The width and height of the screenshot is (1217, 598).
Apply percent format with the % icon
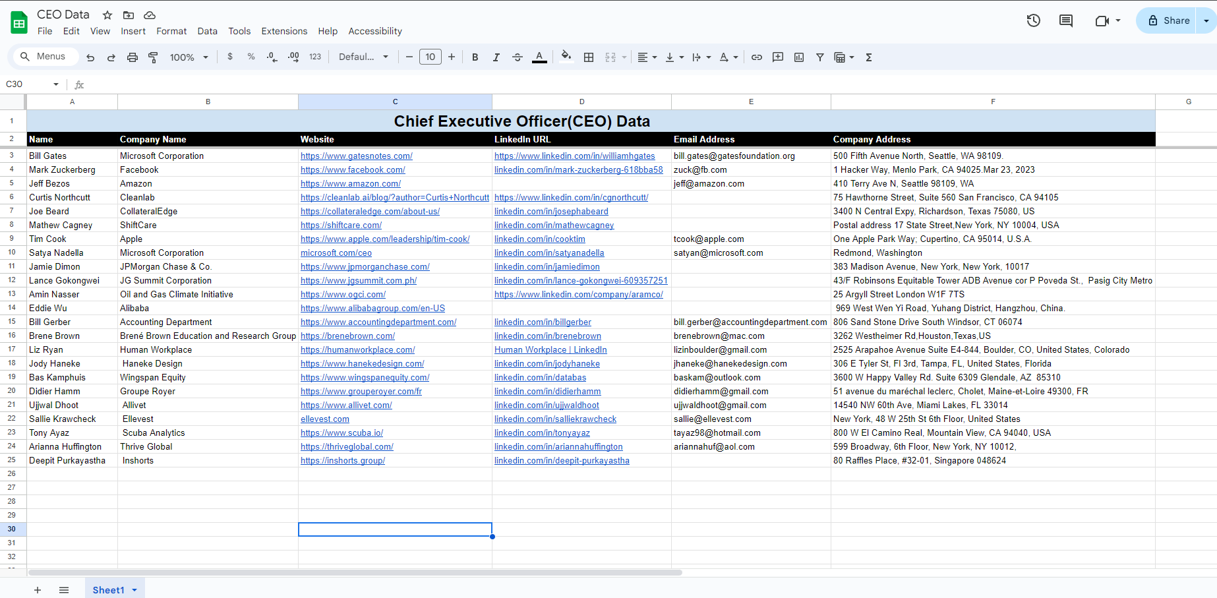tap(251, 57)
